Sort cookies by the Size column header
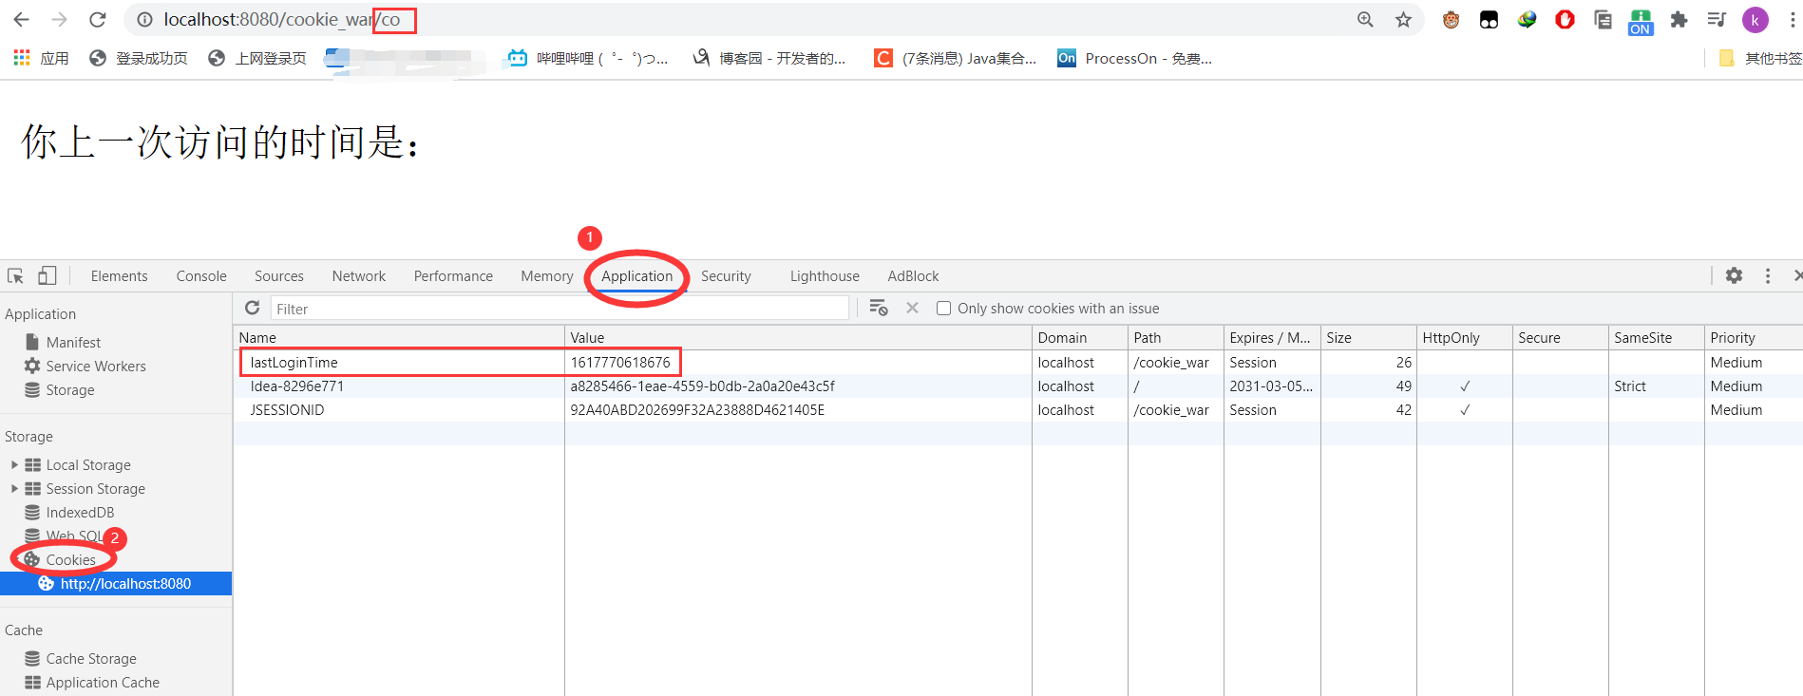This screenshot has height=696, width=1803. coord(1368,338)
